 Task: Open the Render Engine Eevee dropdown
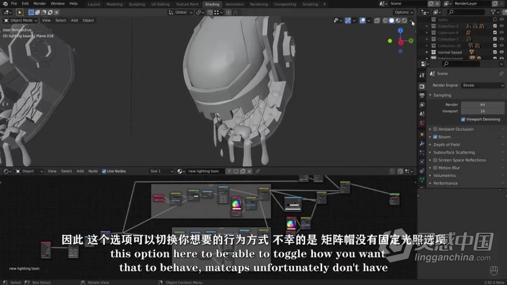483,86
